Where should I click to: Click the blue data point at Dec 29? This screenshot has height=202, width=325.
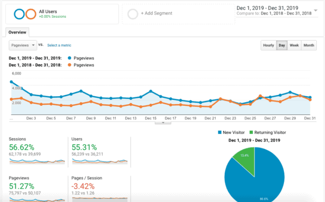tap(290, 92)
